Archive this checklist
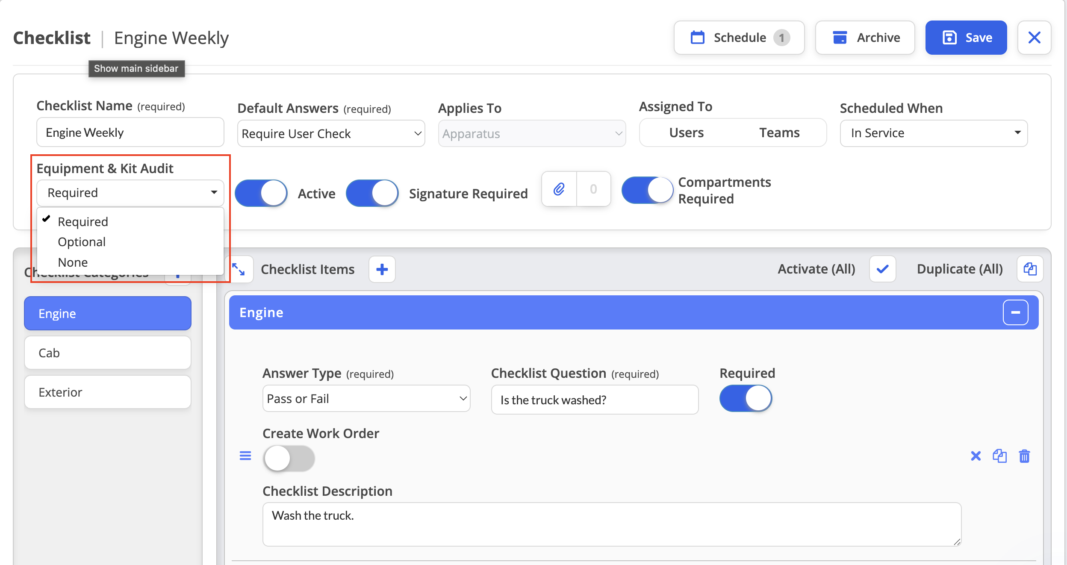This screenshot has height=565, width=1067. click(865, 38)
